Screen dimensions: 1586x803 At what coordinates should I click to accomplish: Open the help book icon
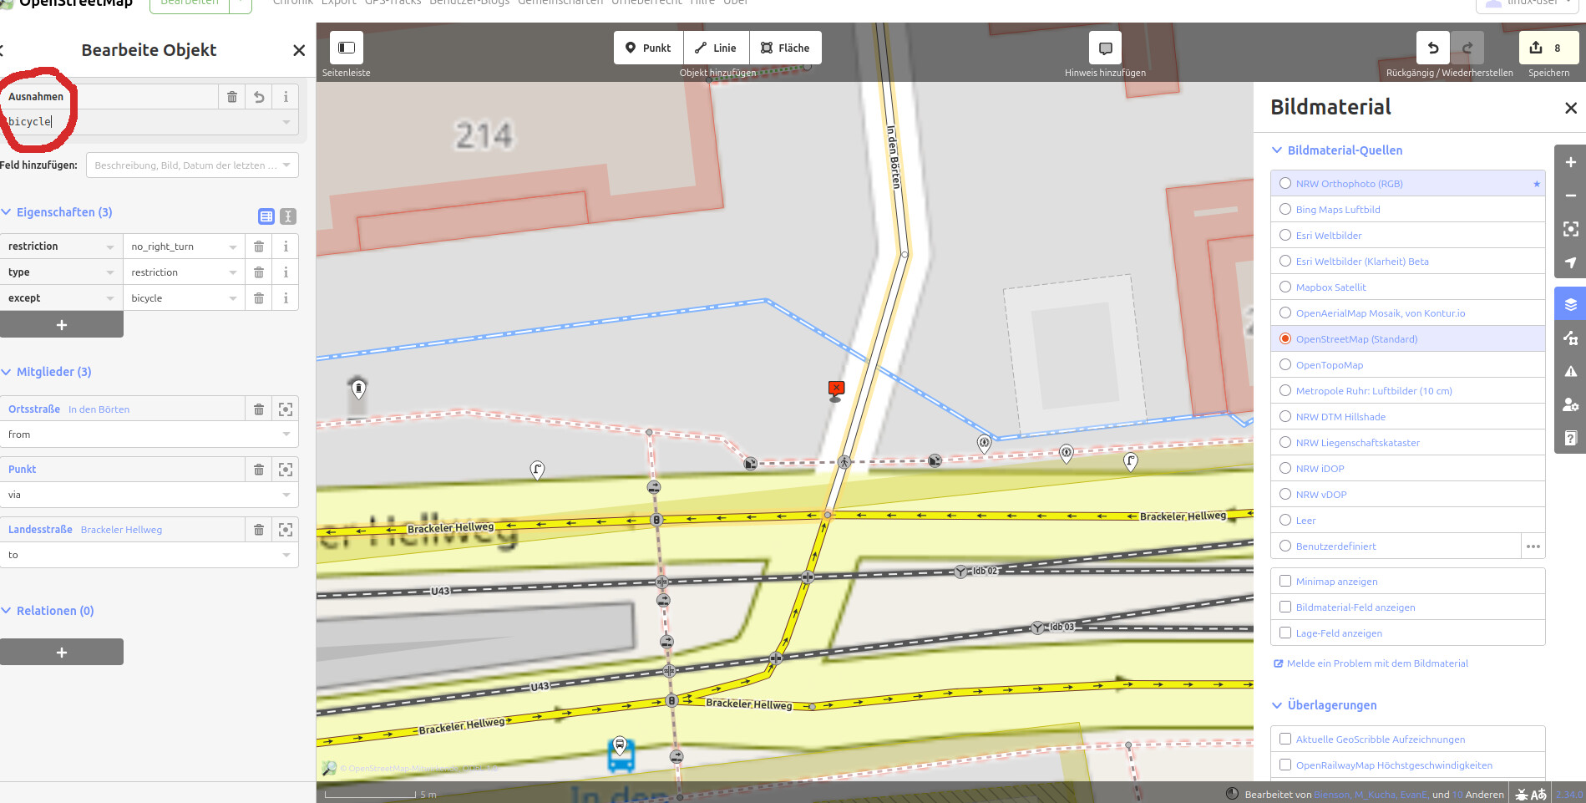1570,438
